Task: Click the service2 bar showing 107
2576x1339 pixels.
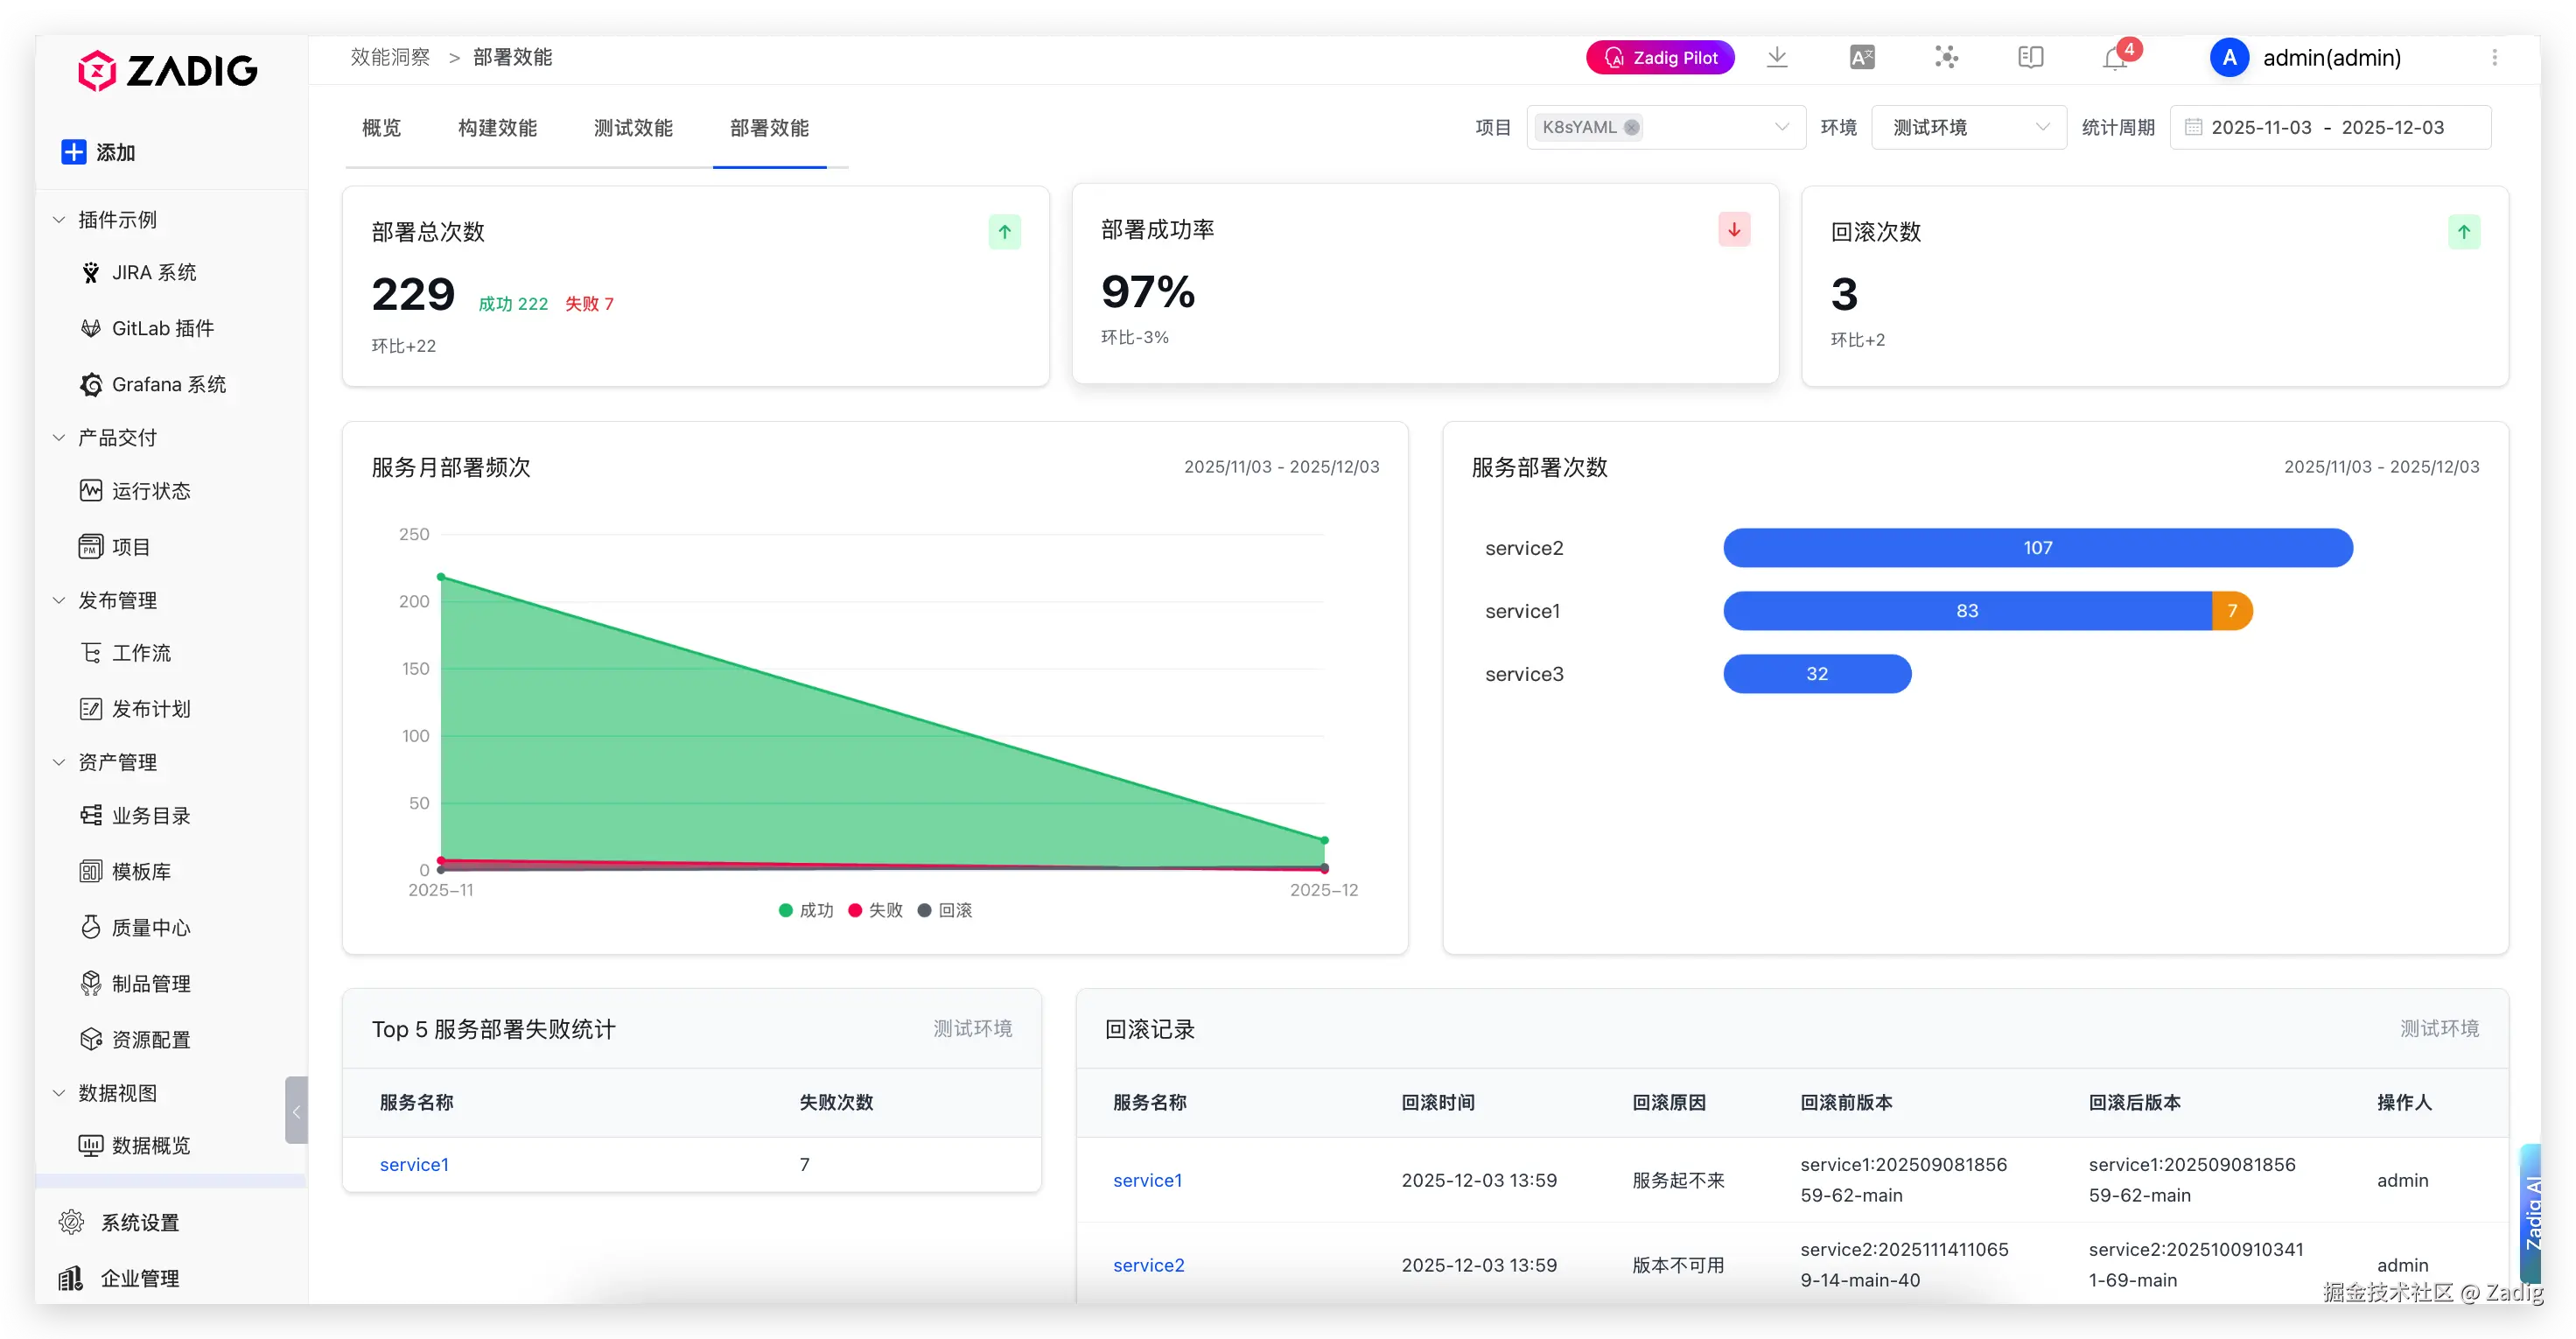Action: coord(2037,548)
